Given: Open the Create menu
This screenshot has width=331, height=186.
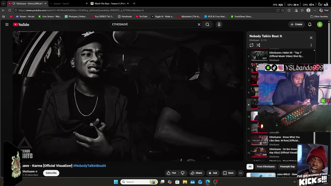Looking at the screenshot, I should point(296,24).
